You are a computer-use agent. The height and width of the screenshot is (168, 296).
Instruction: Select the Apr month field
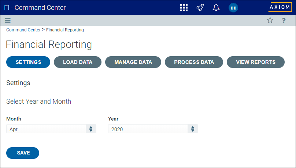click(51, 129)
